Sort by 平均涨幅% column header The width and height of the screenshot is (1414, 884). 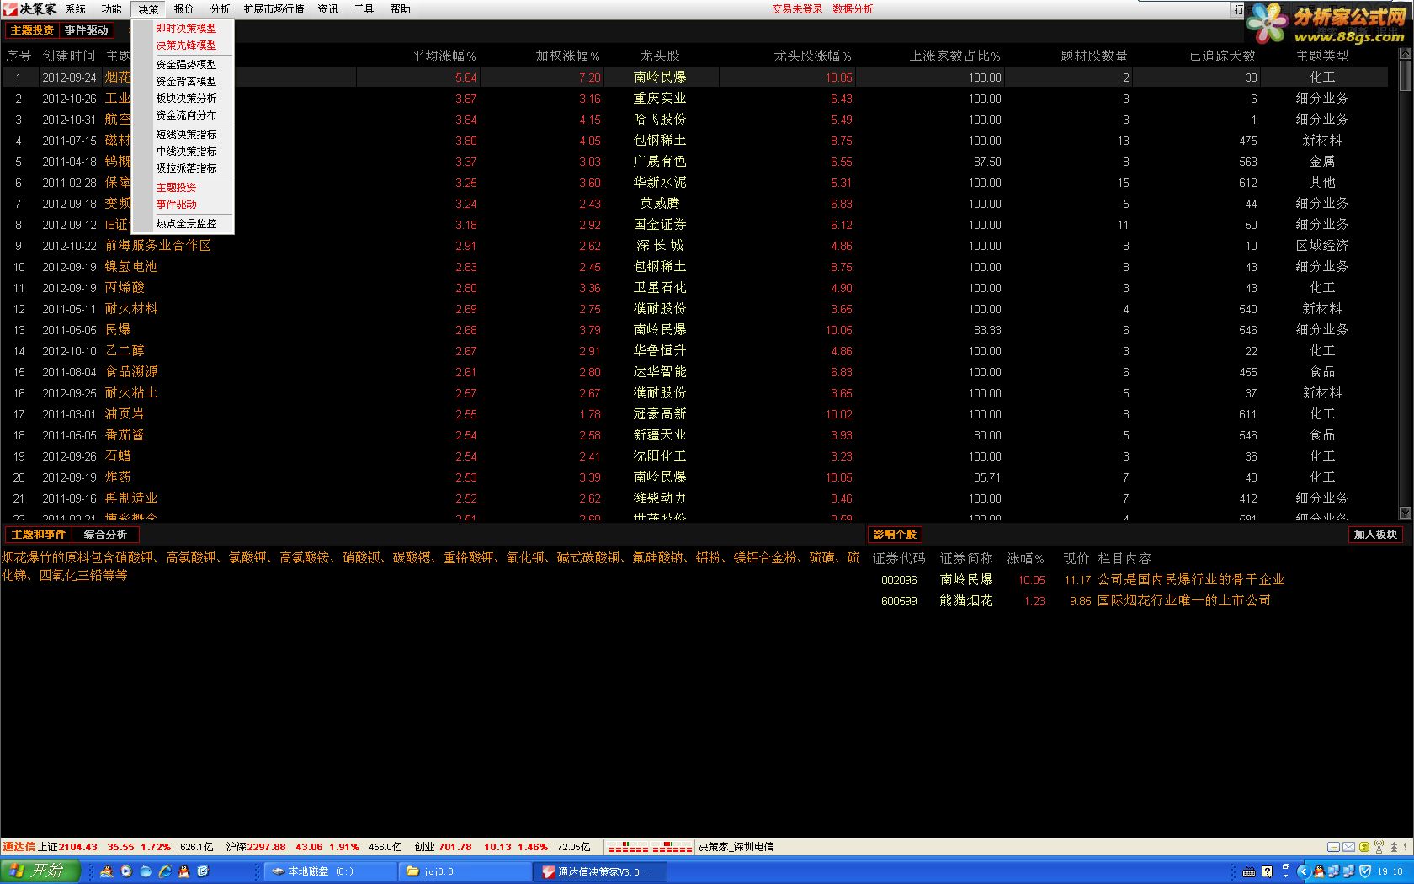pyautogui.click(x=444, y=56)
